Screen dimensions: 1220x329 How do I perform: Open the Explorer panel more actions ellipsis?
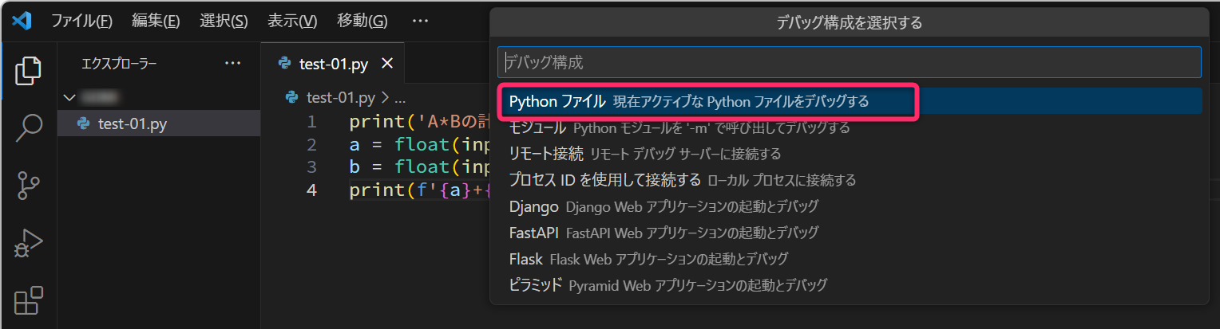pos(232,64)
